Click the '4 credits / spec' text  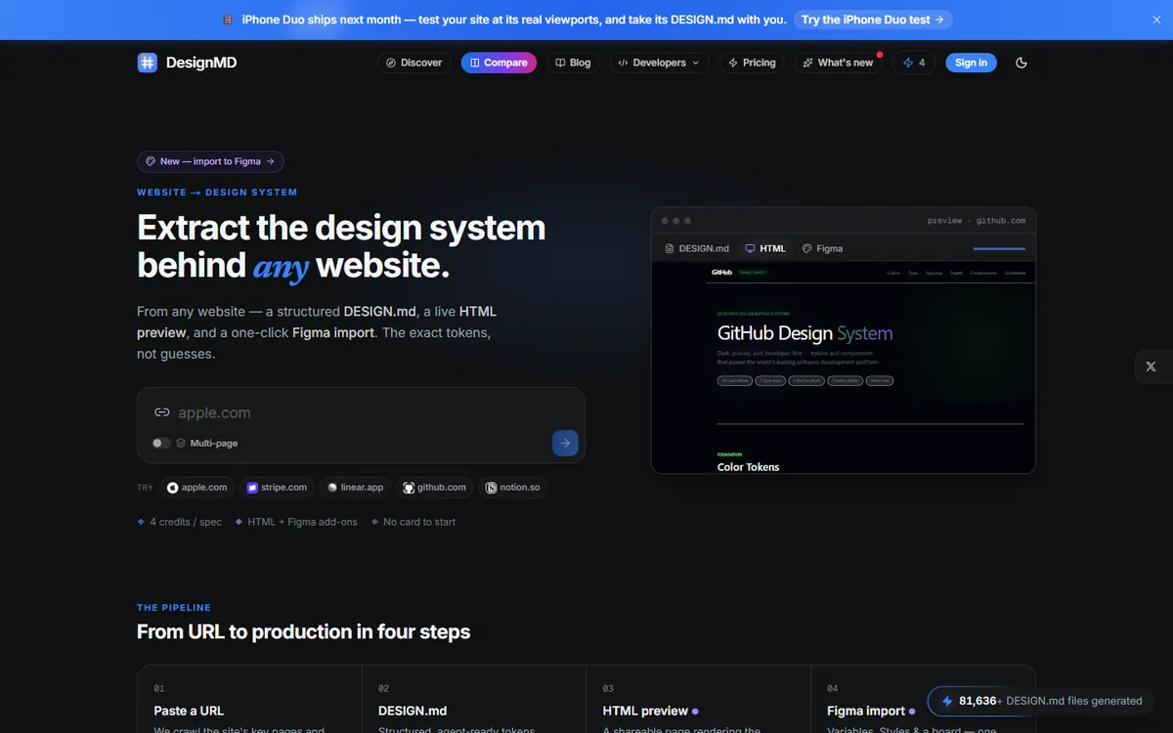(186, 522)
